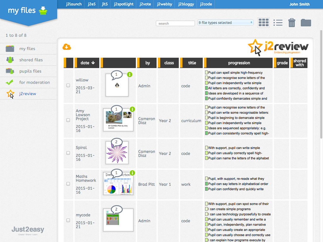Sort by the date column header
Screen dimensions: 323x242
coord(87,63)
